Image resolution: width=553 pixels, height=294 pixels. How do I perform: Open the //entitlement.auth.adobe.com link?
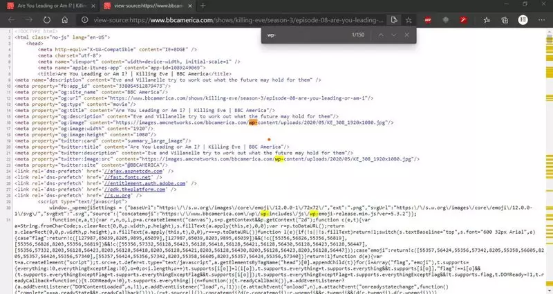click(144, 183)
